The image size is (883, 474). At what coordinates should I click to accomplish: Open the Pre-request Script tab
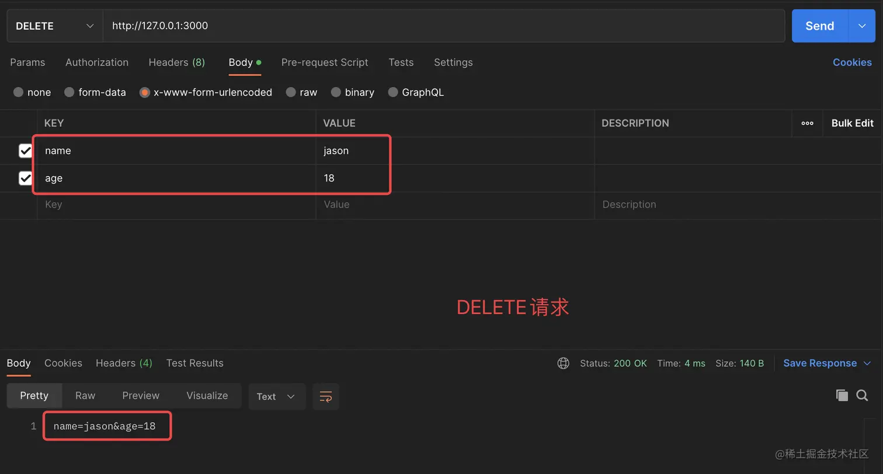pyautogui.click(x=325, y=62)
